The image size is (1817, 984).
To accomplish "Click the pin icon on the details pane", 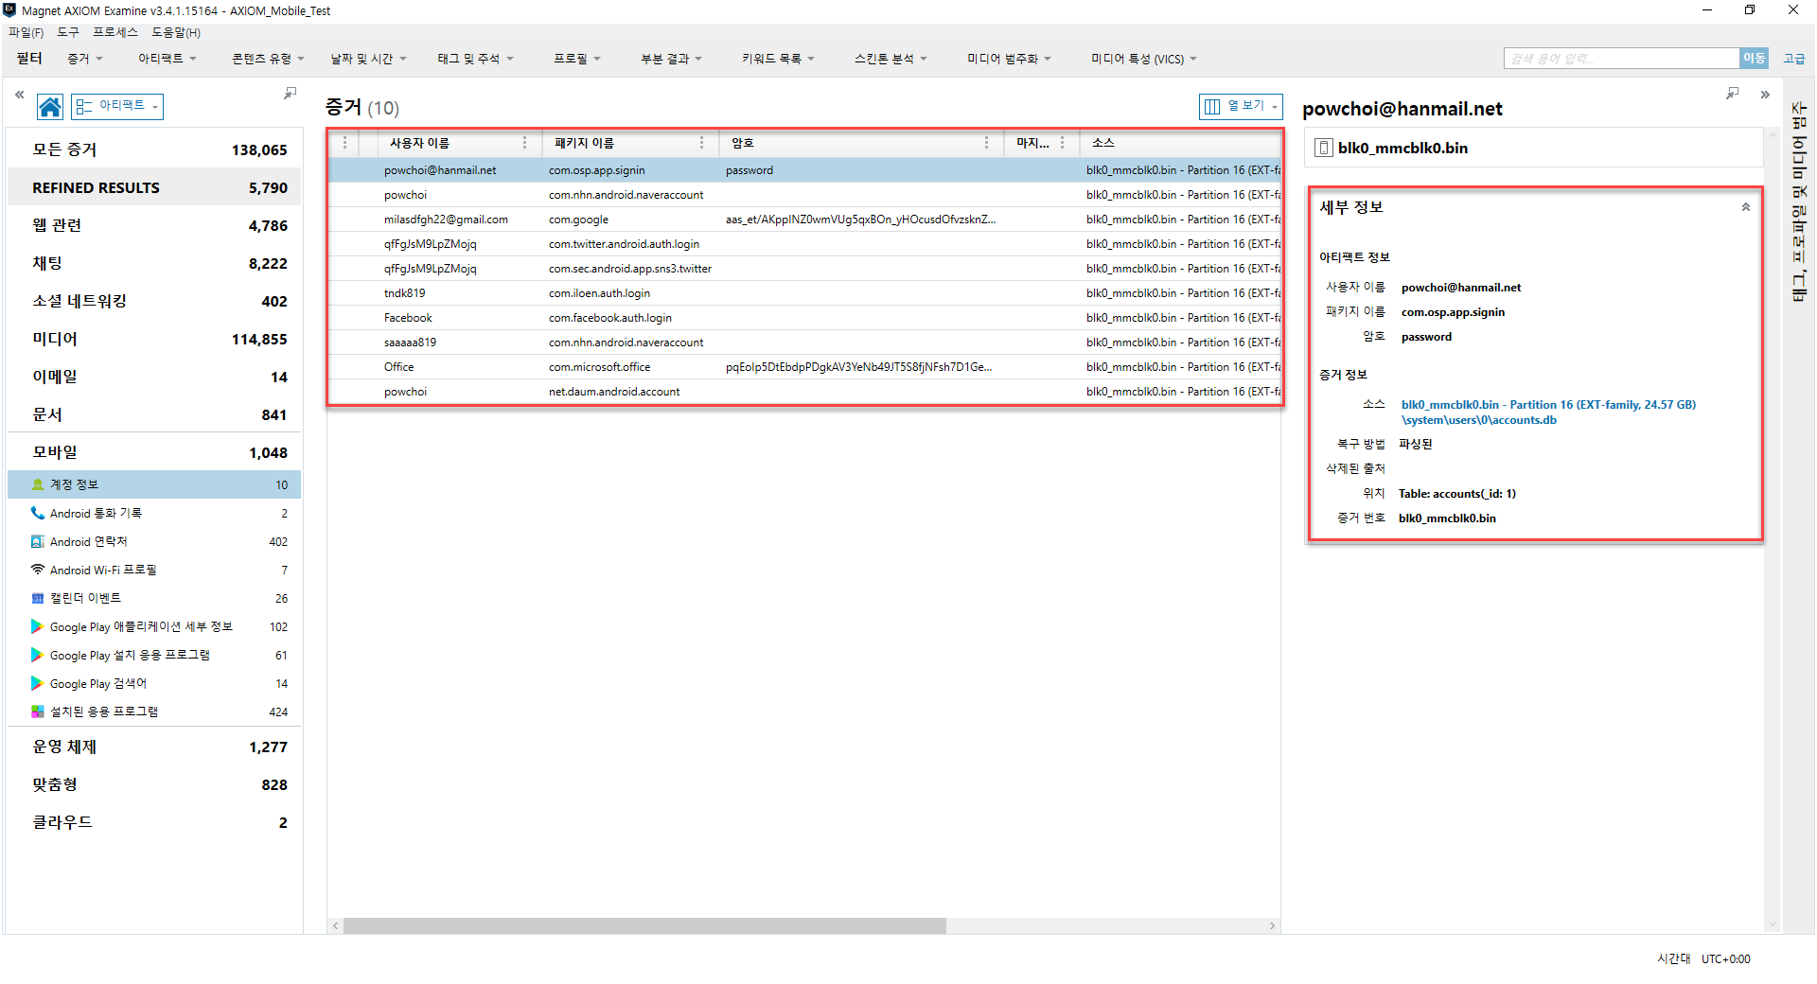I will pos(1732,93).
